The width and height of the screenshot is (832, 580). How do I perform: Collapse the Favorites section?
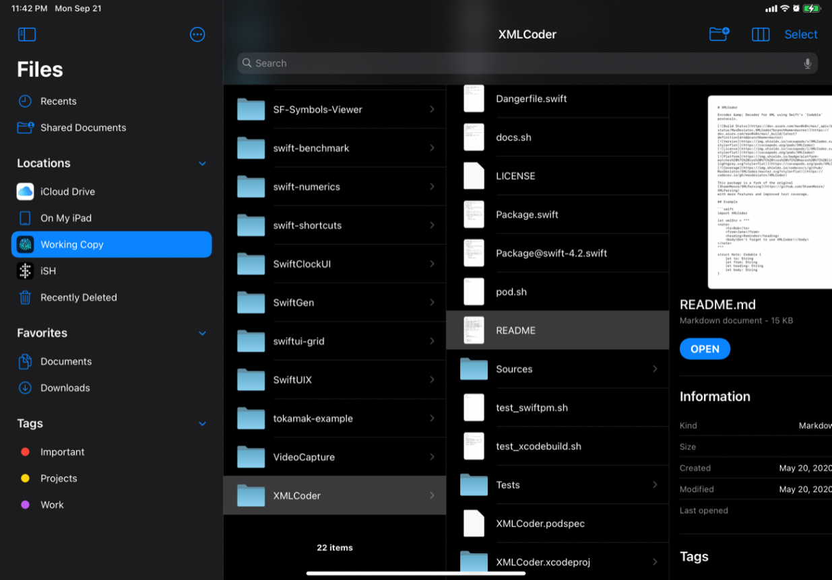click(202, 333)
